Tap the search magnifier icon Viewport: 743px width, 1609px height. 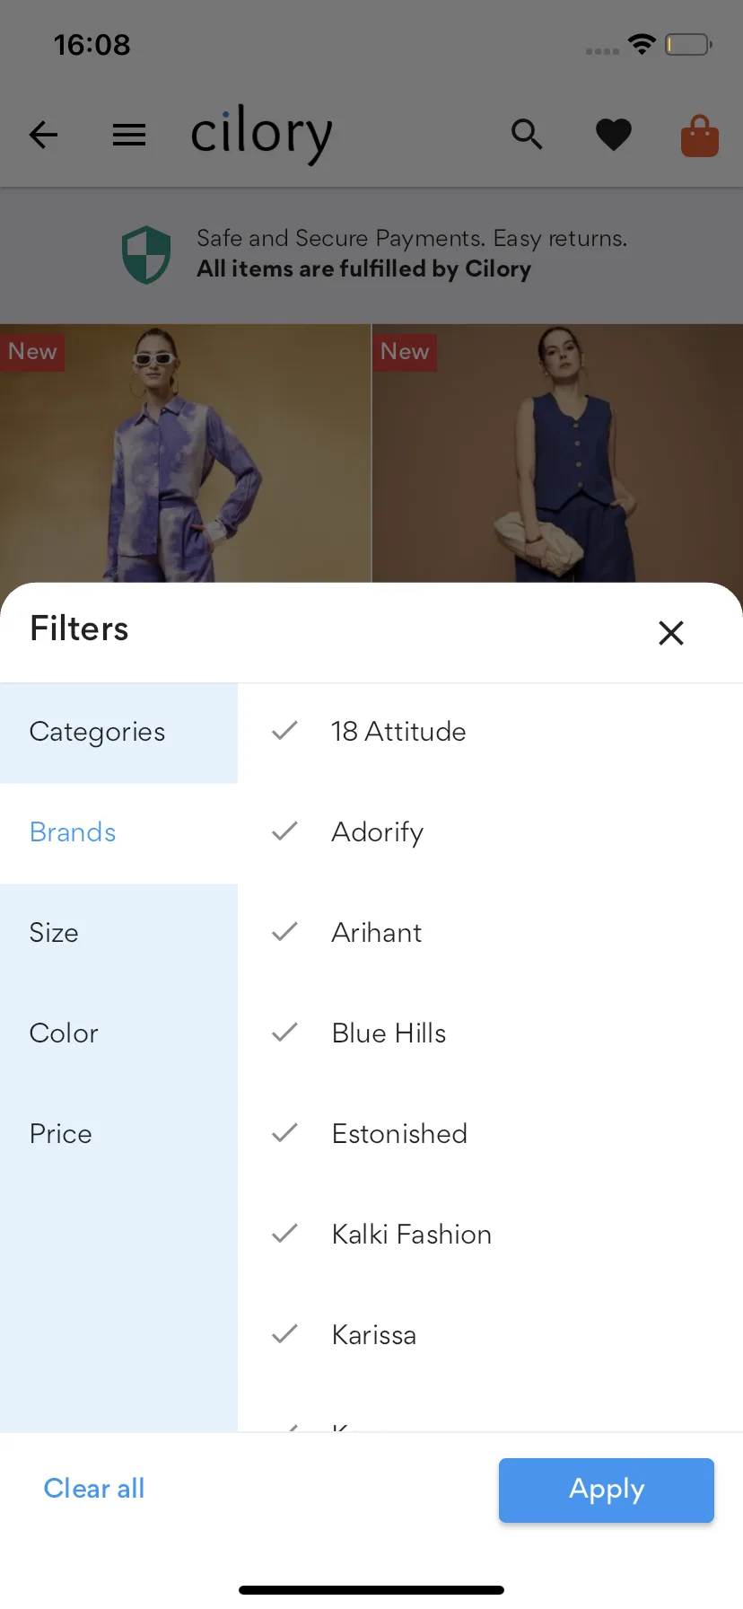pyautogui.click(x=527, y=135)
